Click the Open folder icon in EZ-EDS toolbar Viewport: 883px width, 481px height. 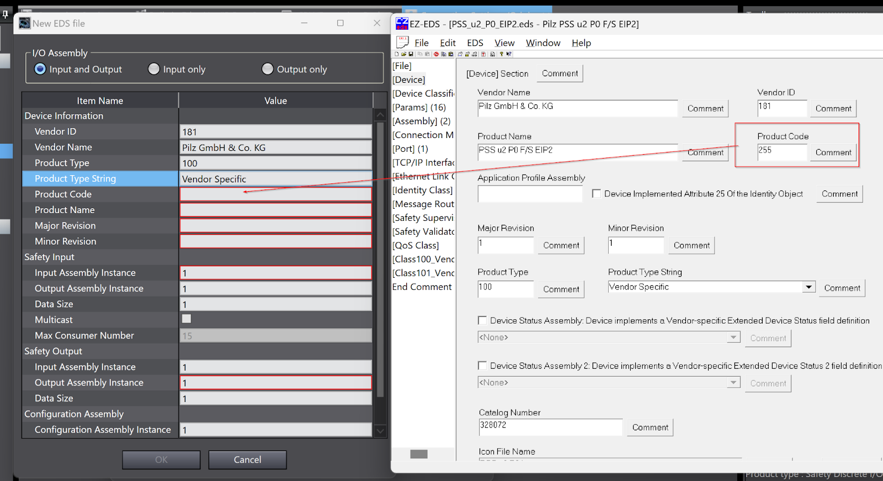point(404,54)
